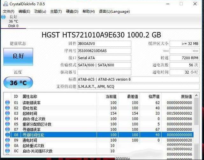Click the ATA8-ACS standard field
The height and width of the screenshot is (160, 204).
pyautogui.click(x=138, y=79)
